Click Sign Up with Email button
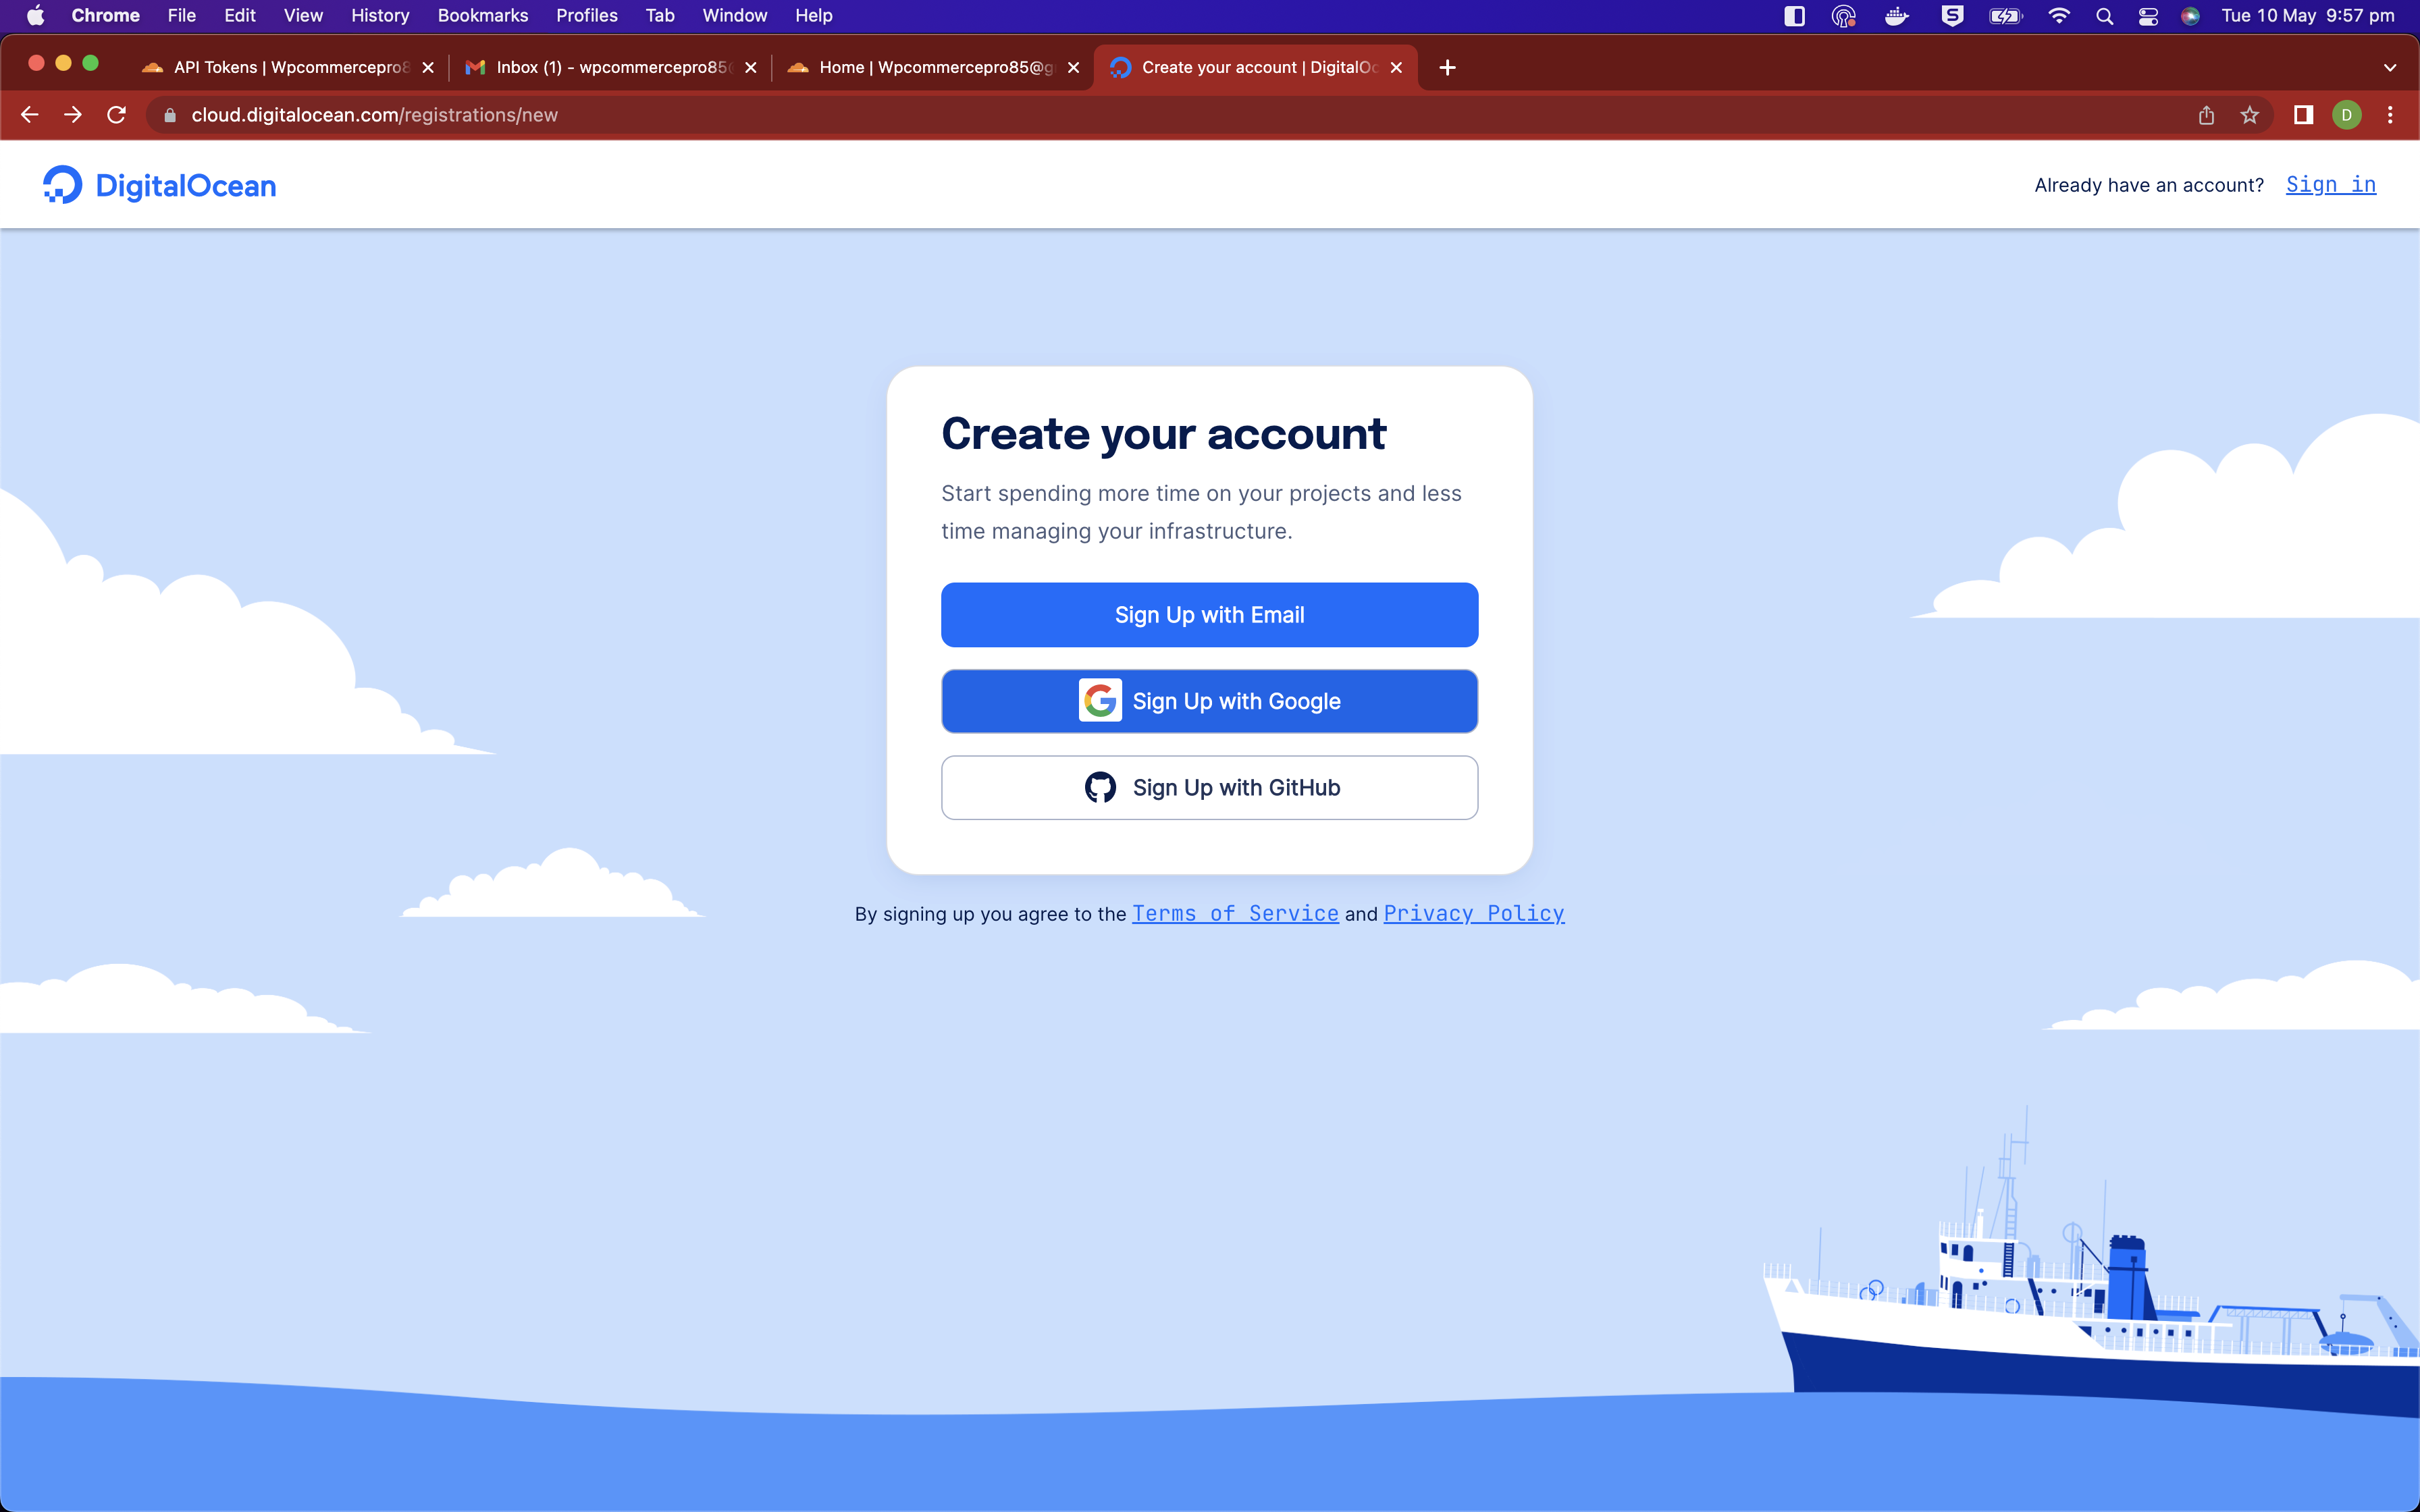 pyautogui.click(x=1209, y=615)
